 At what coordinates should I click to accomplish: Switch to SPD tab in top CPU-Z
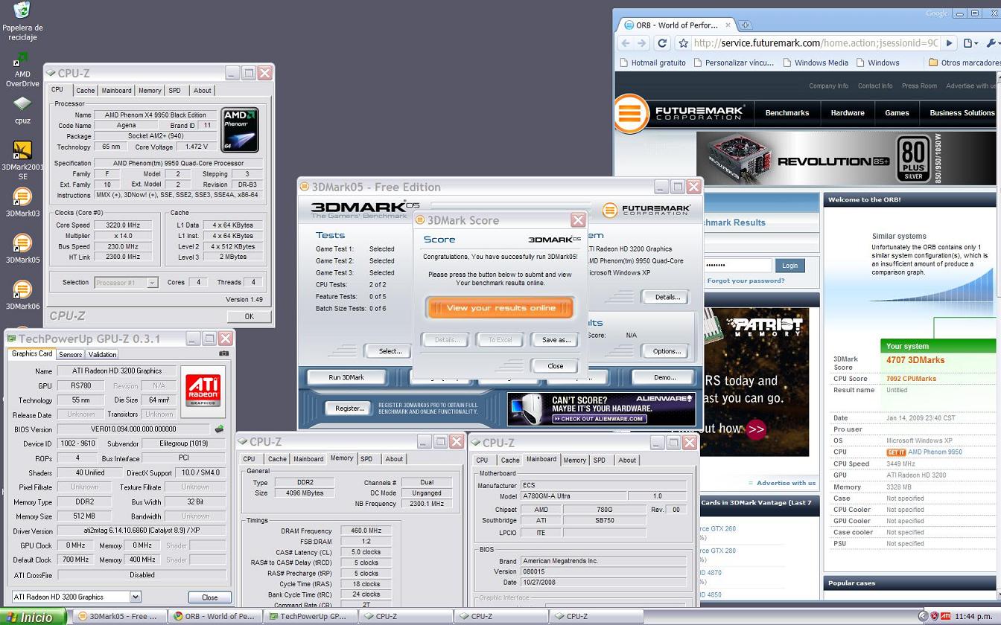pyautogui.click(x=174, y=91)
